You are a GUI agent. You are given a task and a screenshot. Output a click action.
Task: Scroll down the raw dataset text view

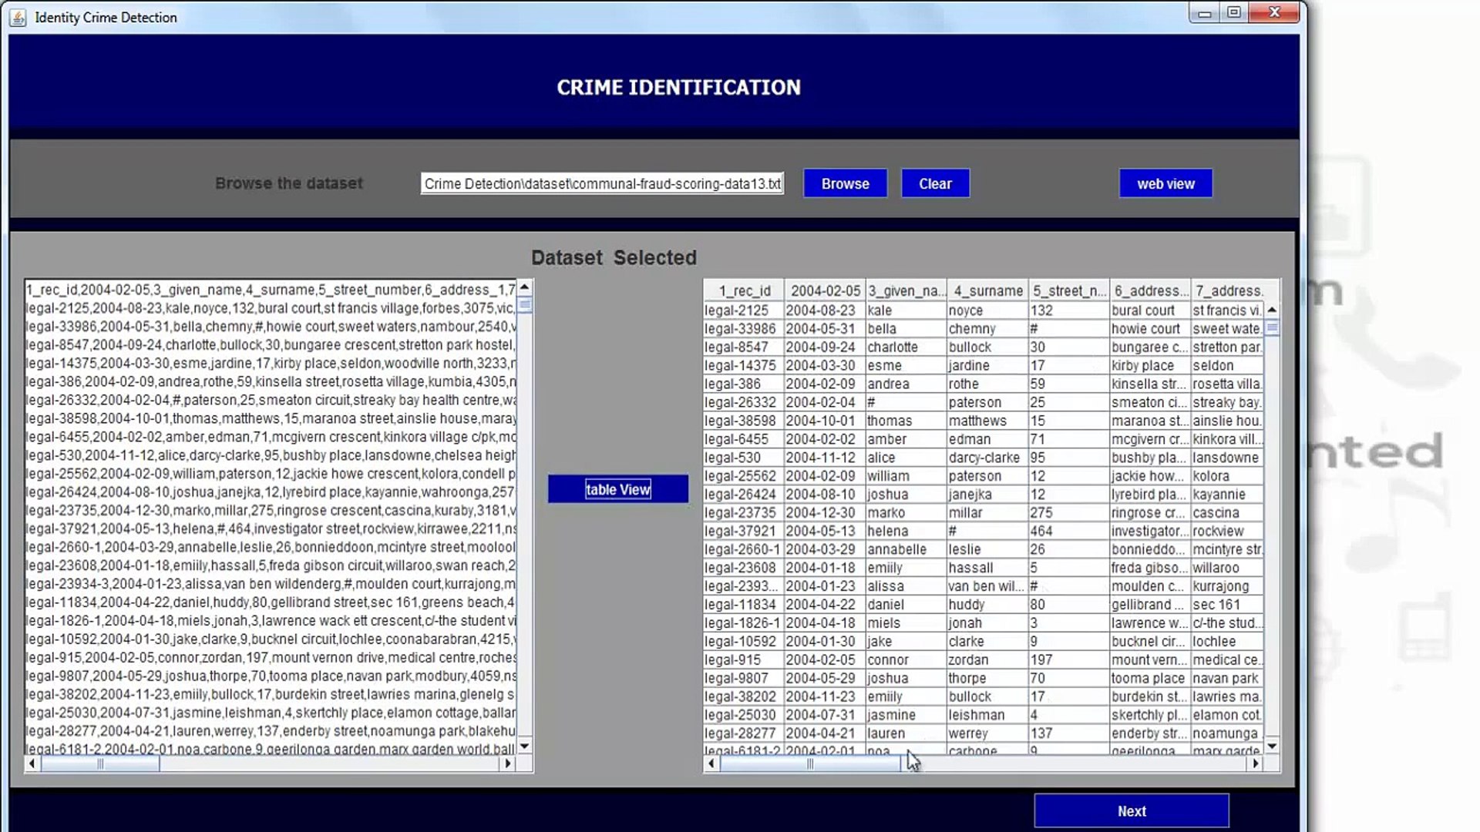tap(523, 751)
